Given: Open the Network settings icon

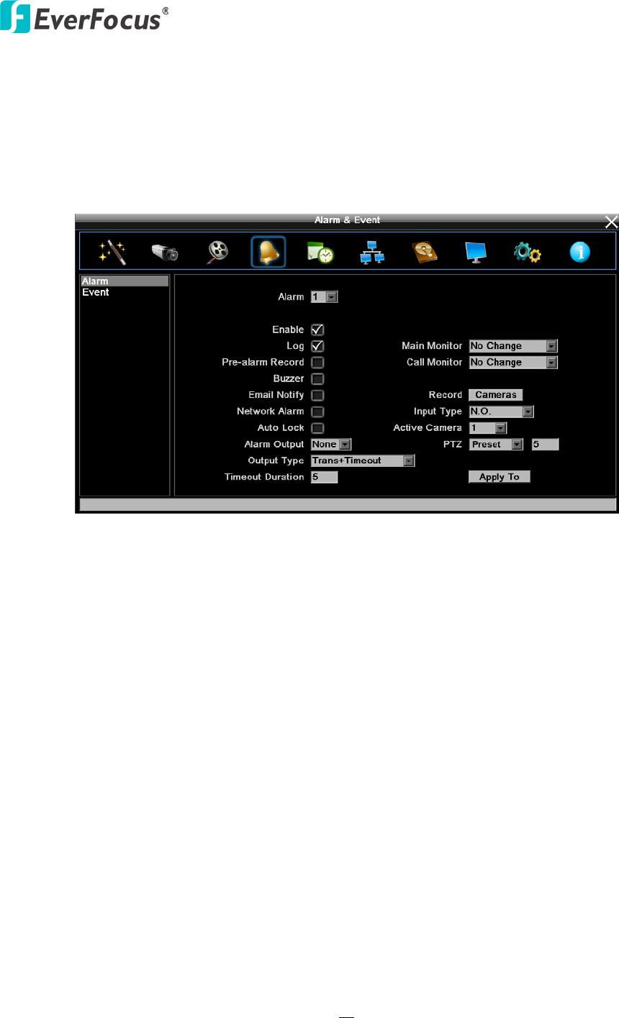Looking at the screenshot, I should tap(372, 253).
